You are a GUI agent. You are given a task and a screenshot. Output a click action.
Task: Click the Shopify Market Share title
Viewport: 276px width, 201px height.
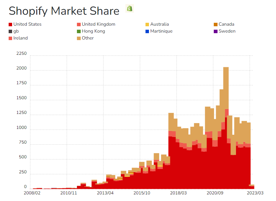64,11
